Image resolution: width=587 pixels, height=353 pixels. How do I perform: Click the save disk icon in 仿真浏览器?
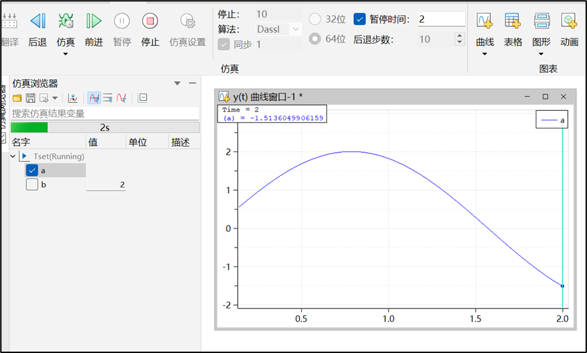30,98
